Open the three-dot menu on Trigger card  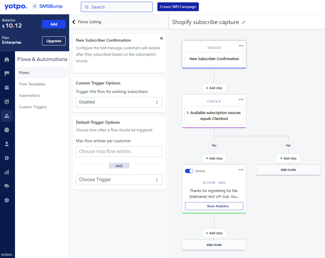point(241,46)
